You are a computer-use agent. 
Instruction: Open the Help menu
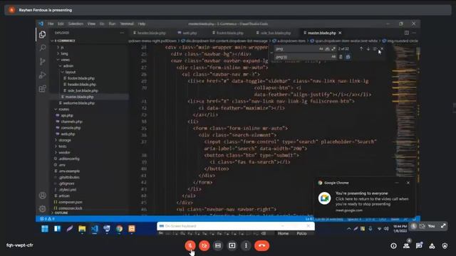pos(142,23)
